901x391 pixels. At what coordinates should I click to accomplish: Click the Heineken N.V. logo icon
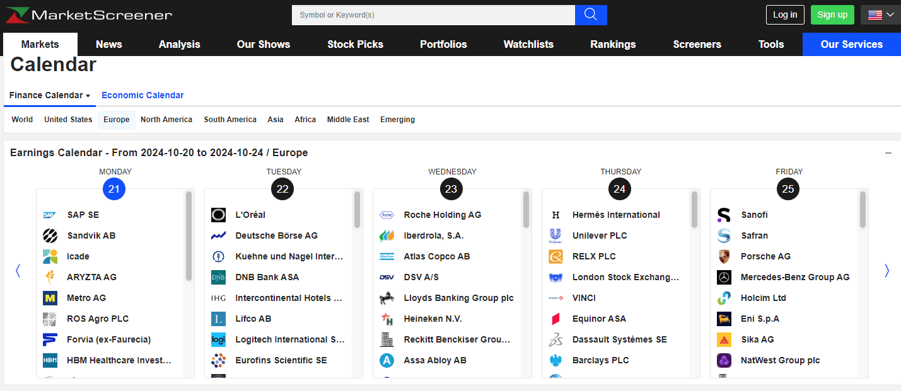387,319
